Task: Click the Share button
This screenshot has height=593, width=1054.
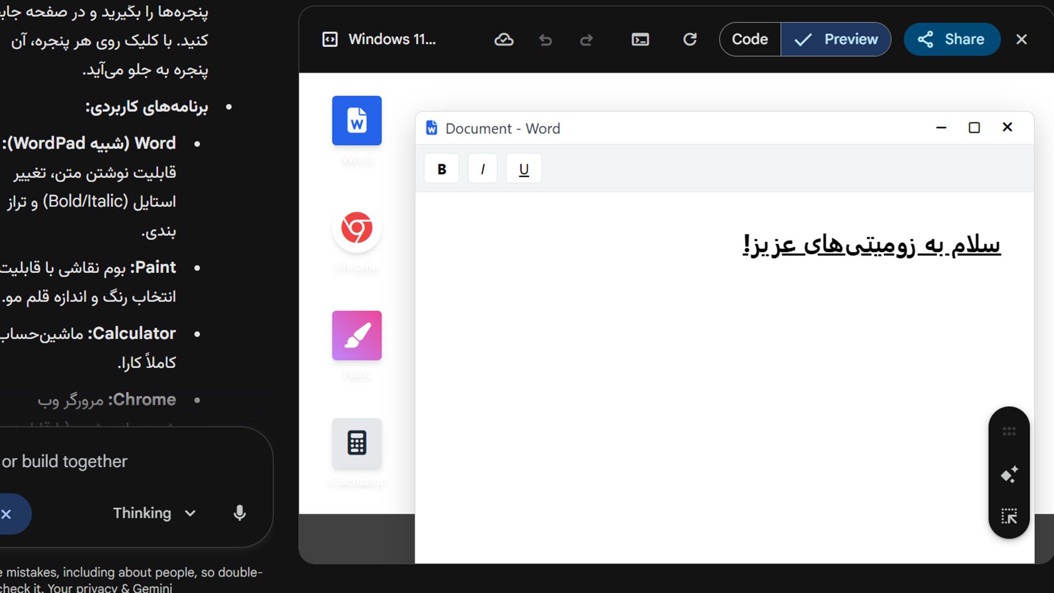Action: [952, 39]
